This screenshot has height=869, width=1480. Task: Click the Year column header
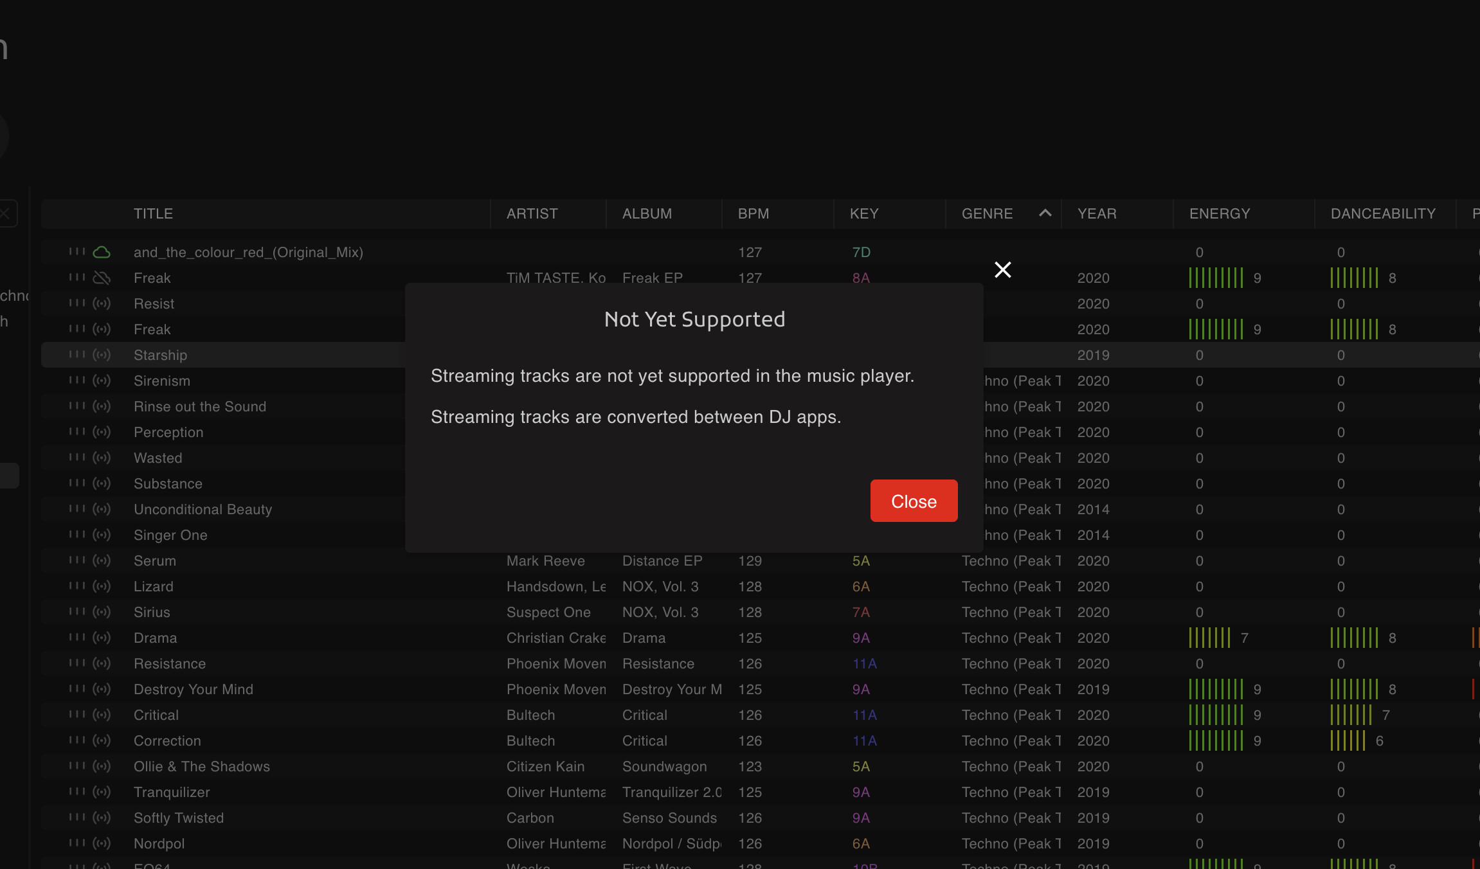(1097, 213)
